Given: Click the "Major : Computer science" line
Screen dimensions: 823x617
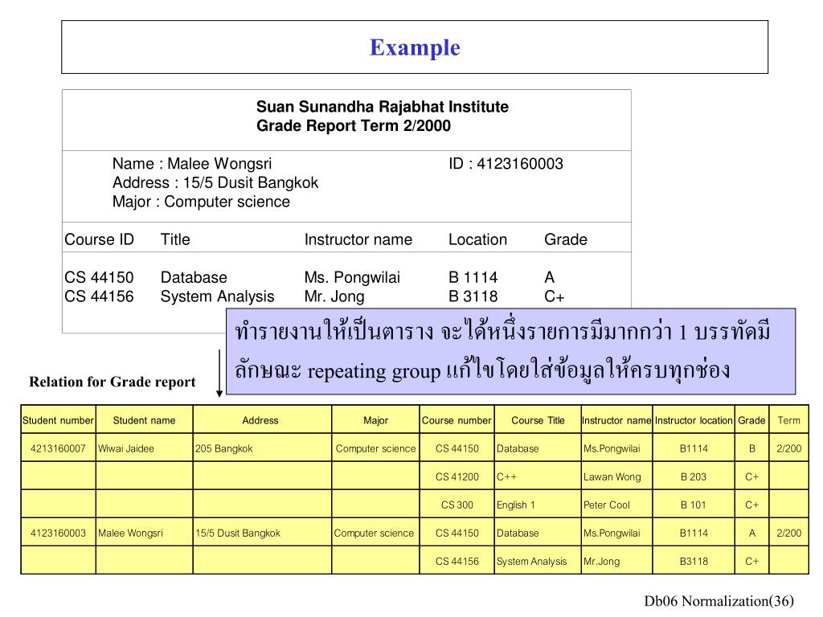Looking at the screenshot, I should coord(201,202).
